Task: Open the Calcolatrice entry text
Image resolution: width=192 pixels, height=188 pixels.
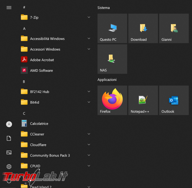Action: [x=39, y=124]
